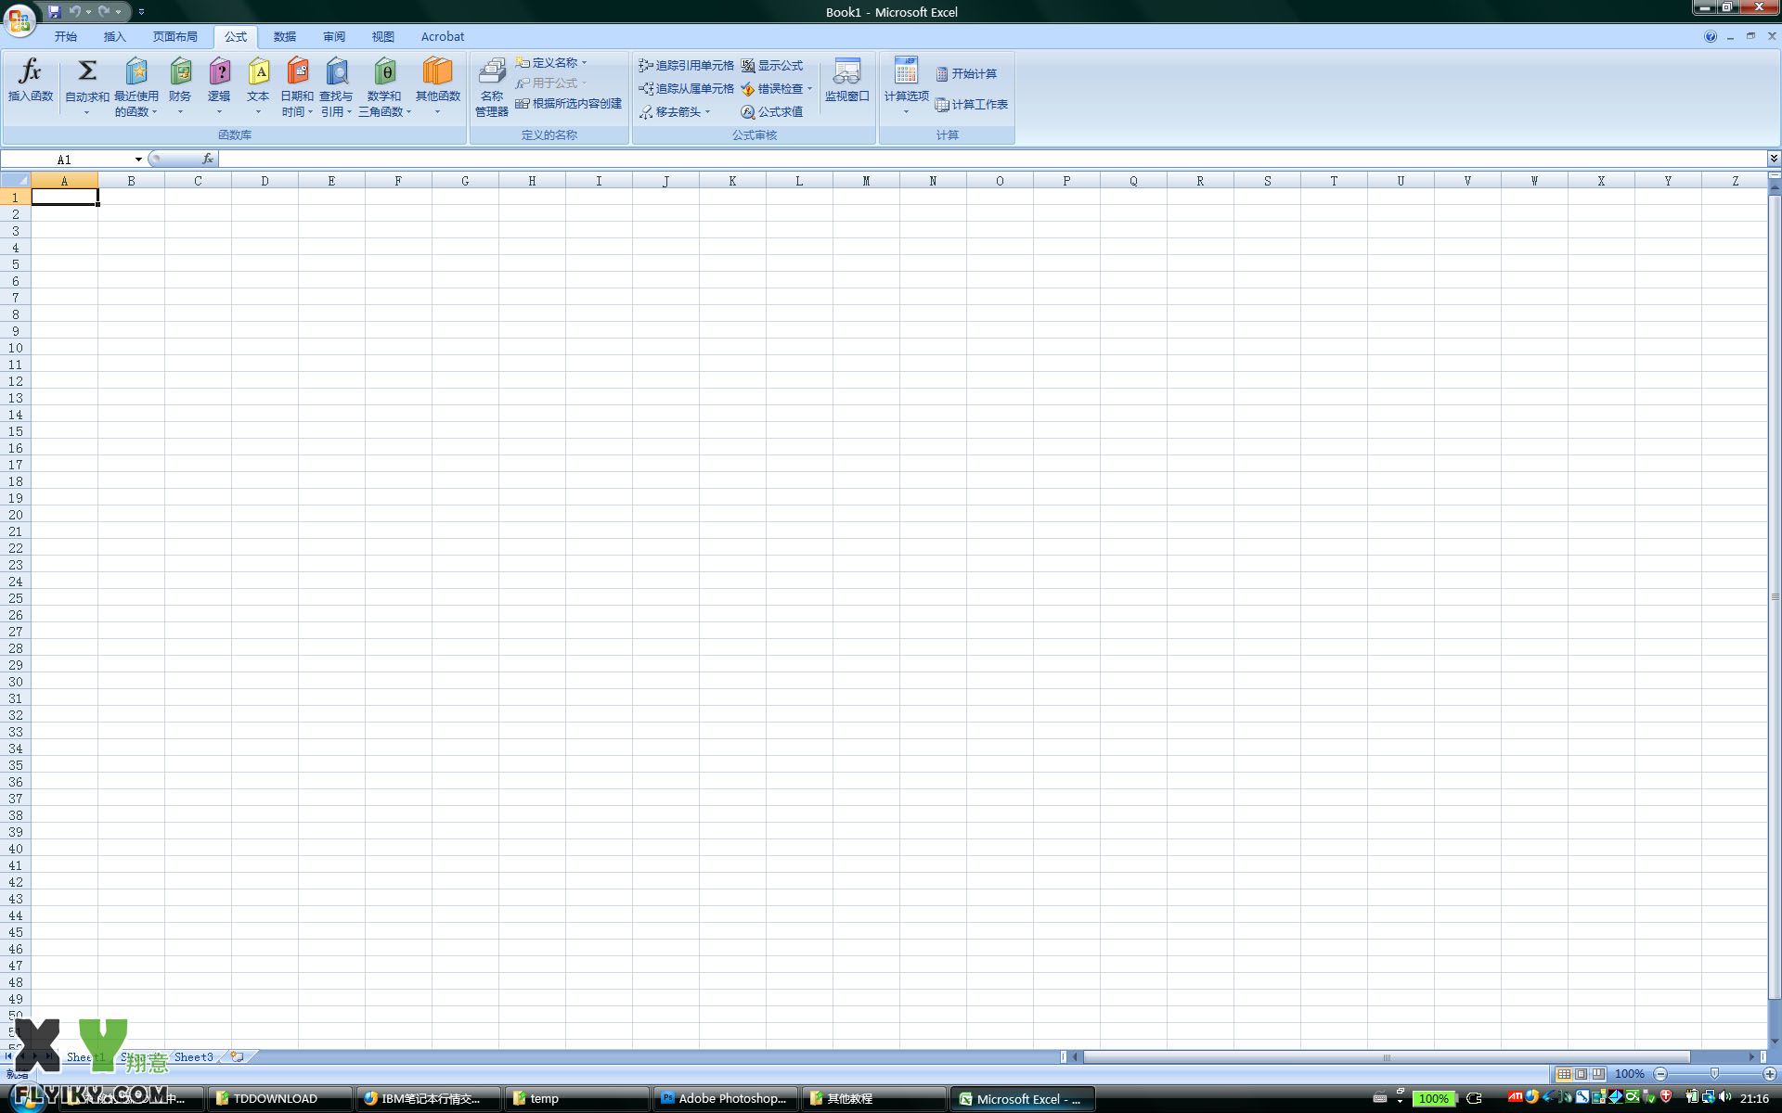
Task: Open the Watch Window (监视窗口) icon
Action: (x=846, y=72)
